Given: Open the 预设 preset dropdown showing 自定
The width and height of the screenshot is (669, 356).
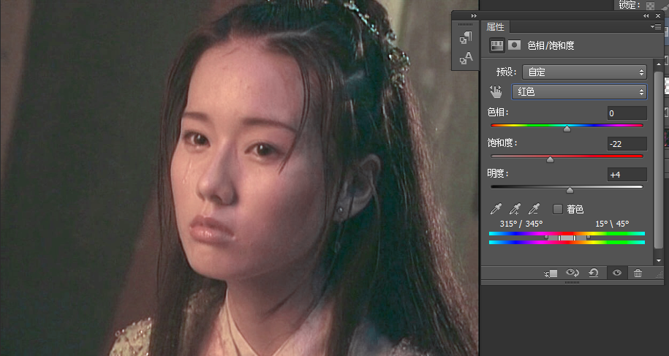Looking at the screenshot, I should [x=584, y=72].
